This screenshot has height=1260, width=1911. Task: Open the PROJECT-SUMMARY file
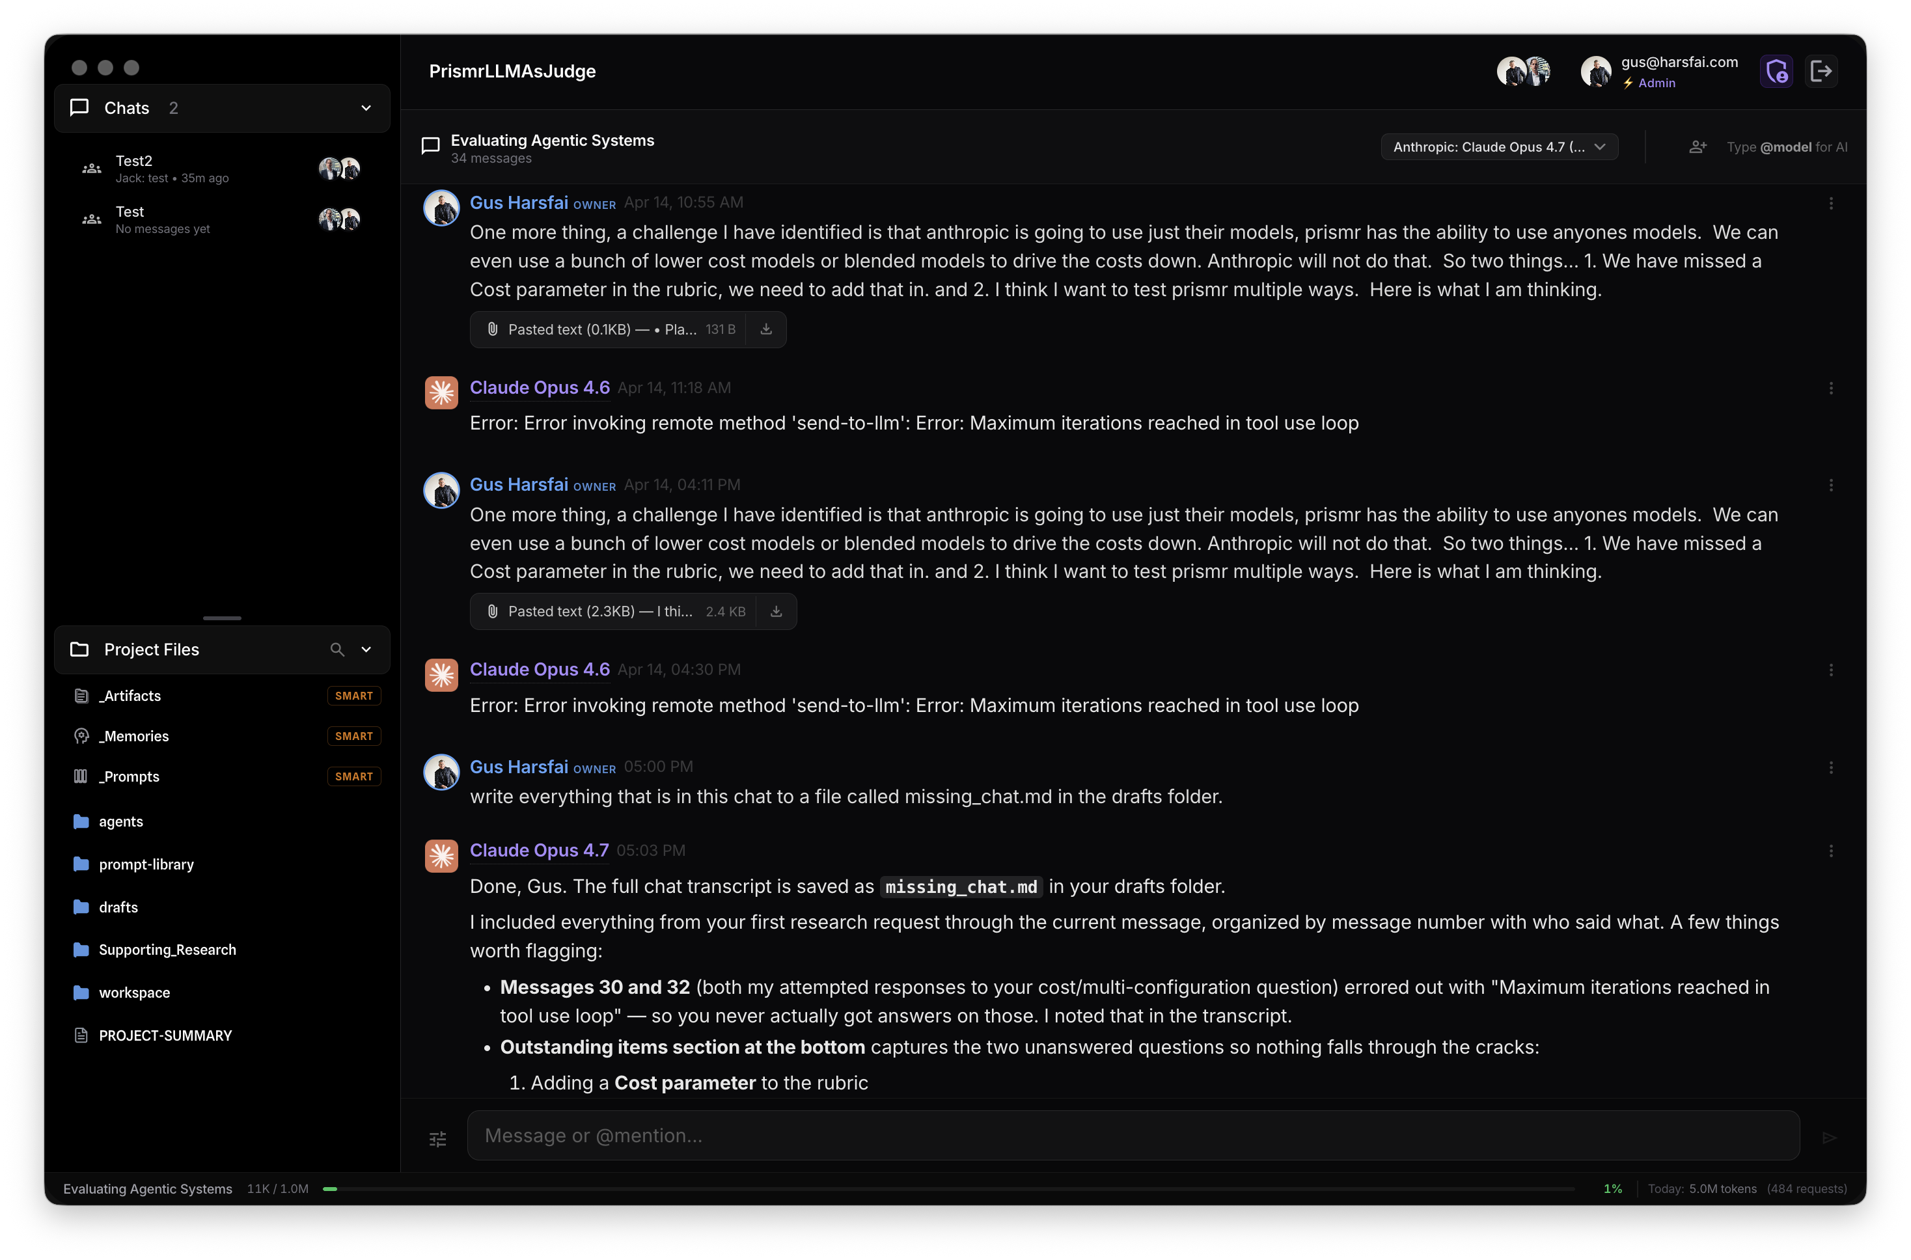pyautogui.click(x=165, y=1035)
